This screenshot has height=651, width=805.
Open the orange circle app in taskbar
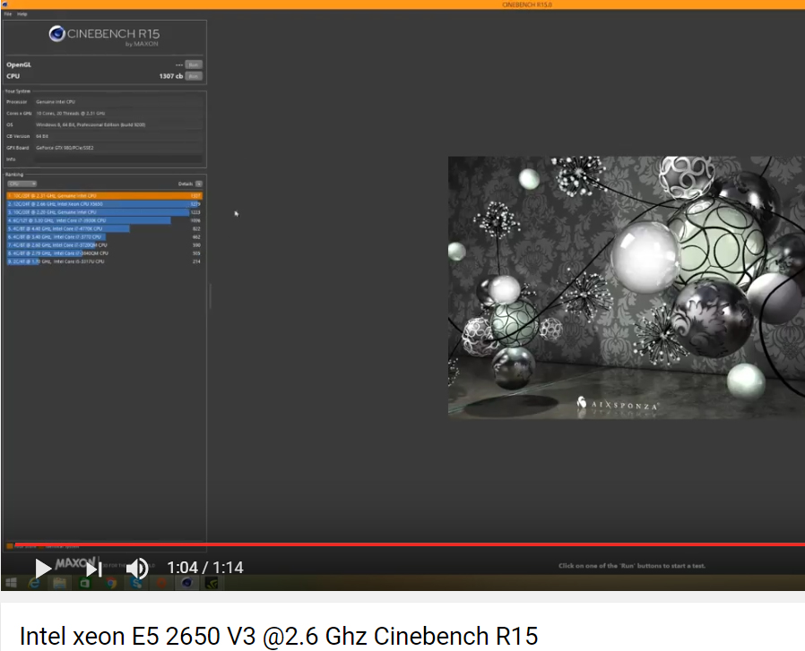click(x=161, y=583)
